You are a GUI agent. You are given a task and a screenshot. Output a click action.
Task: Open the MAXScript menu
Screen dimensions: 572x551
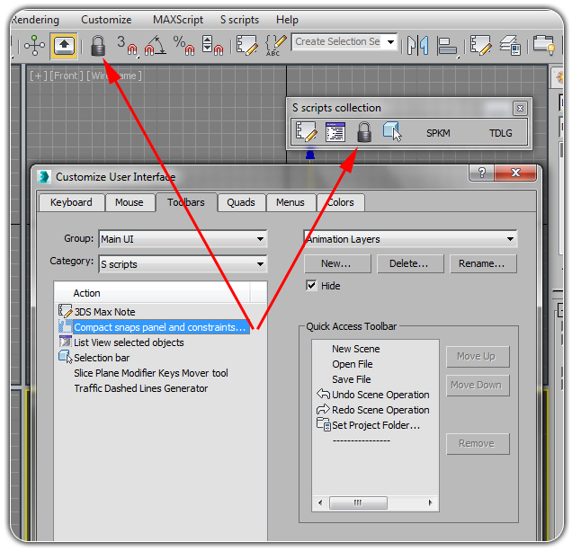(178, 20)
